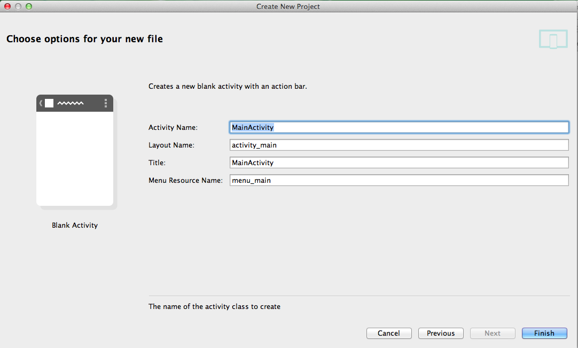Close the Create New Project window
Screen dimensions: 578x348
7,6
